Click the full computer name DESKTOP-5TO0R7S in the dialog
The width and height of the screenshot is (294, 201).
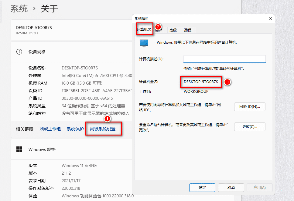click(201, 82)
